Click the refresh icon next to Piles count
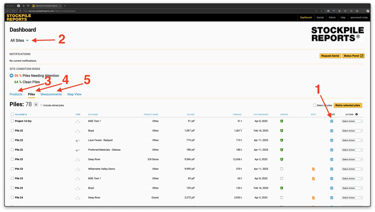The image size is (375, 212). click(x=36, y=105)
